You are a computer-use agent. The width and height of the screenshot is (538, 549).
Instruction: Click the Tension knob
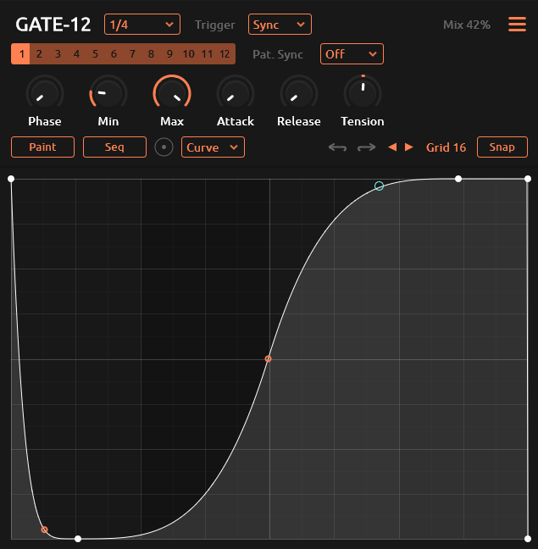[363, 92]
